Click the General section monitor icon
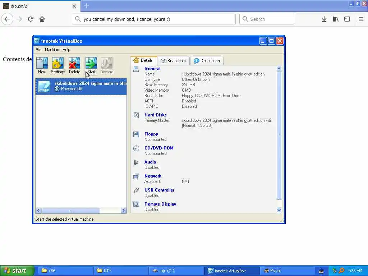The height and width of the screenshot is (276, 368). coord(136,69)
